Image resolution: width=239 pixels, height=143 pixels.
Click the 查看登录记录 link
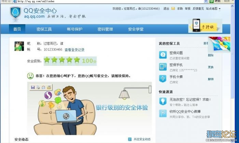(74, 50)
